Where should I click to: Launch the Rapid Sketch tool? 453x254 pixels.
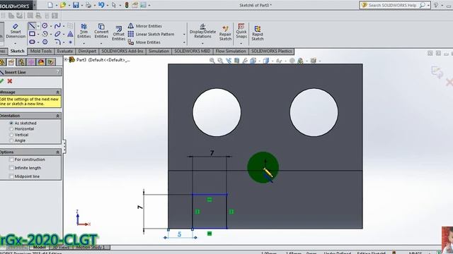[257, 33]
